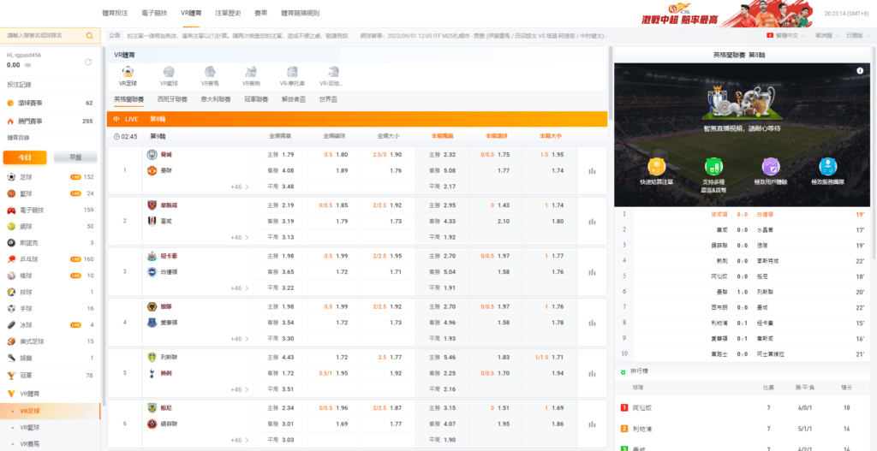Expand +46 more markets for 曼城 match
The image size is (877, 451).
point(239,187)
